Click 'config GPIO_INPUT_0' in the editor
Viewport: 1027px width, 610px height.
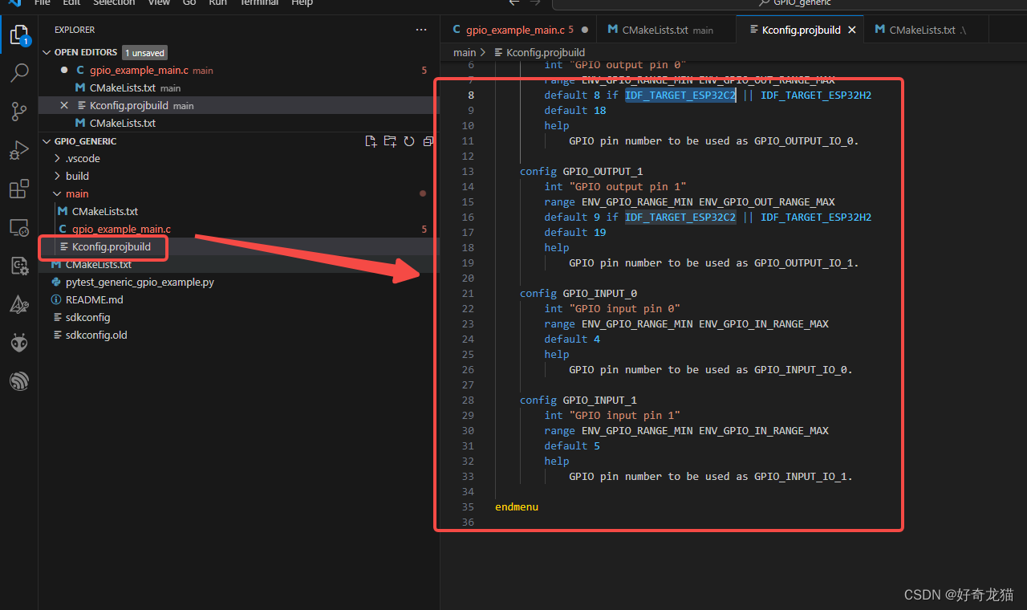pyautogui.click(x=578, y=293)
